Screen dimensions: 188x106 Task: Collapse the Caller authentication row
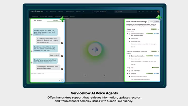[x=127, y=56]
